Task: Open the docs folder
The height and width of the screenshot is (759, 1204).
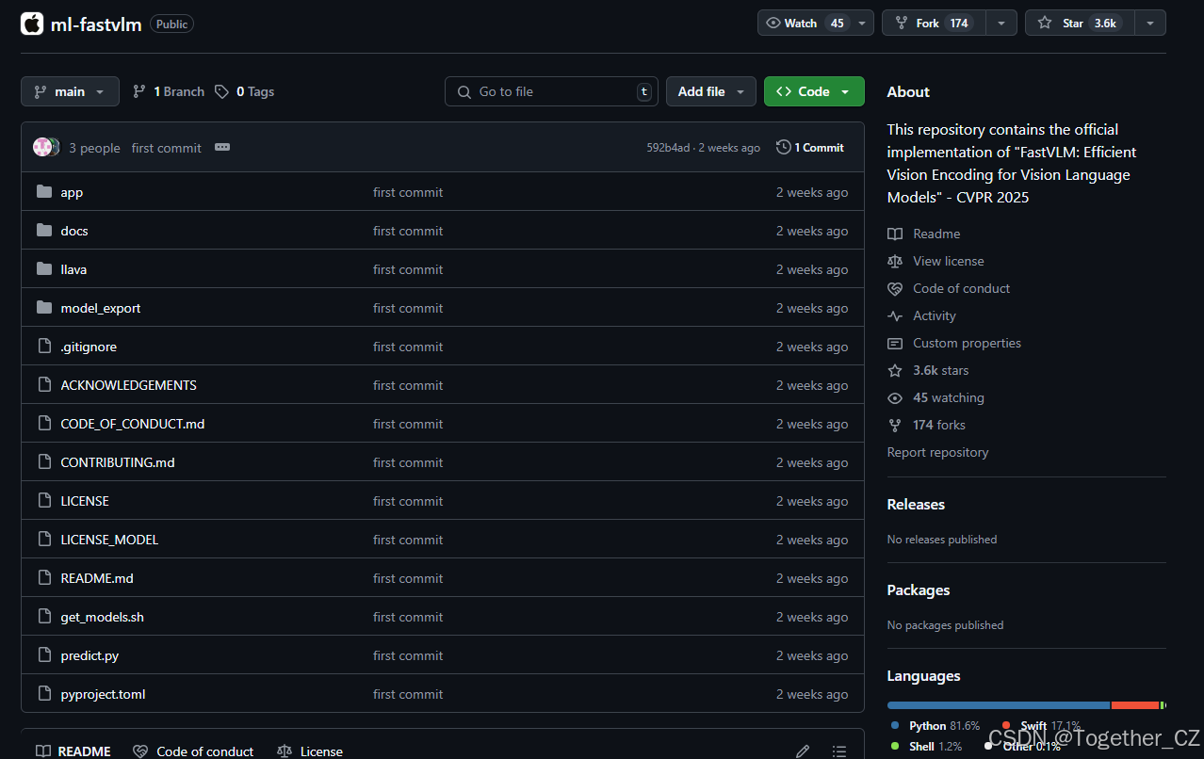Action: click(x=74, y=231)
